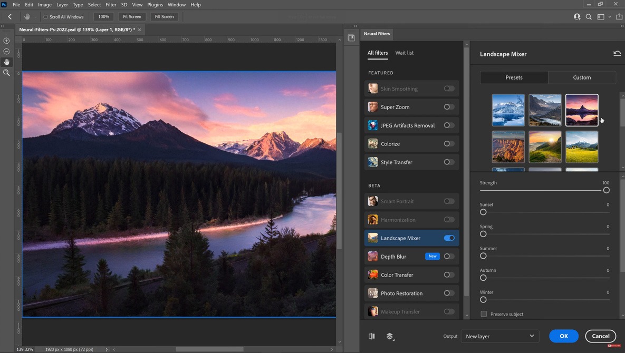Click the before/after comparison icon below filters
This screenshot has height=353, width=625.
(x=372, y=336)
